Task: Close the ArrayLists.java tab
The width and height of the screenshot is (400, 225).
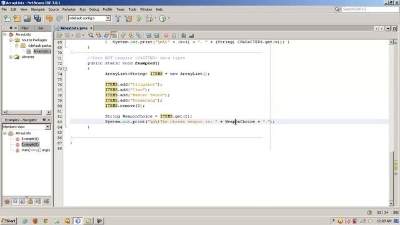Action: 91,28
